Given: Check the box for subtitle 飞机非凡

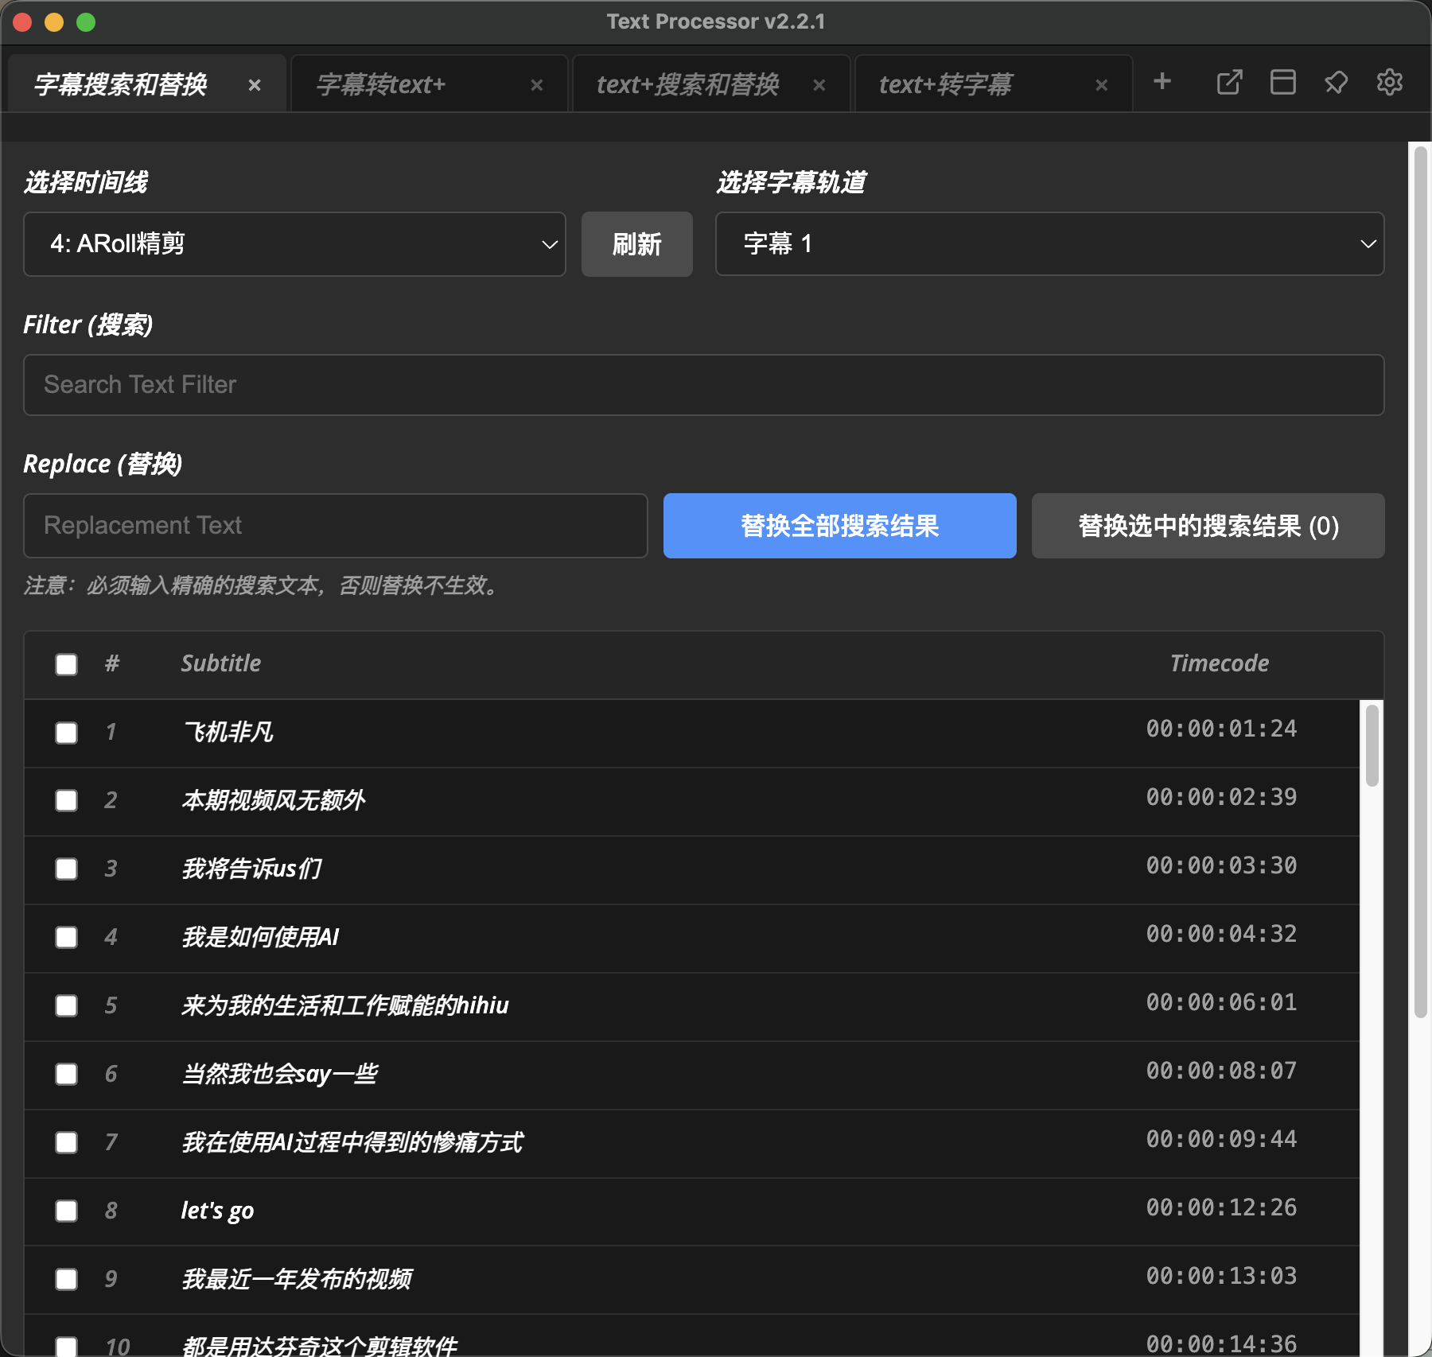Looking at the screenshot, I should (67, 733).
